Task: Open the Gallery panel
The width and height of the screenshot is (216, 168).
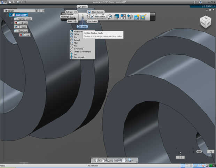Action: click(x=208, y=6)
